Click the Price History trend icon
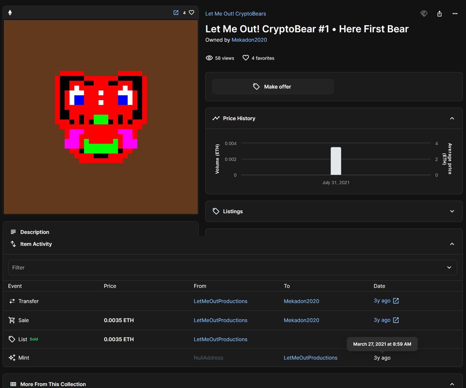 [x=216, y=118]
